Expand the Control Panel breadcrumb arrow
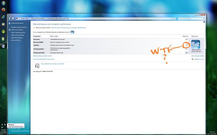The width and height of the screenshot is (217, 135). (30, 19)
